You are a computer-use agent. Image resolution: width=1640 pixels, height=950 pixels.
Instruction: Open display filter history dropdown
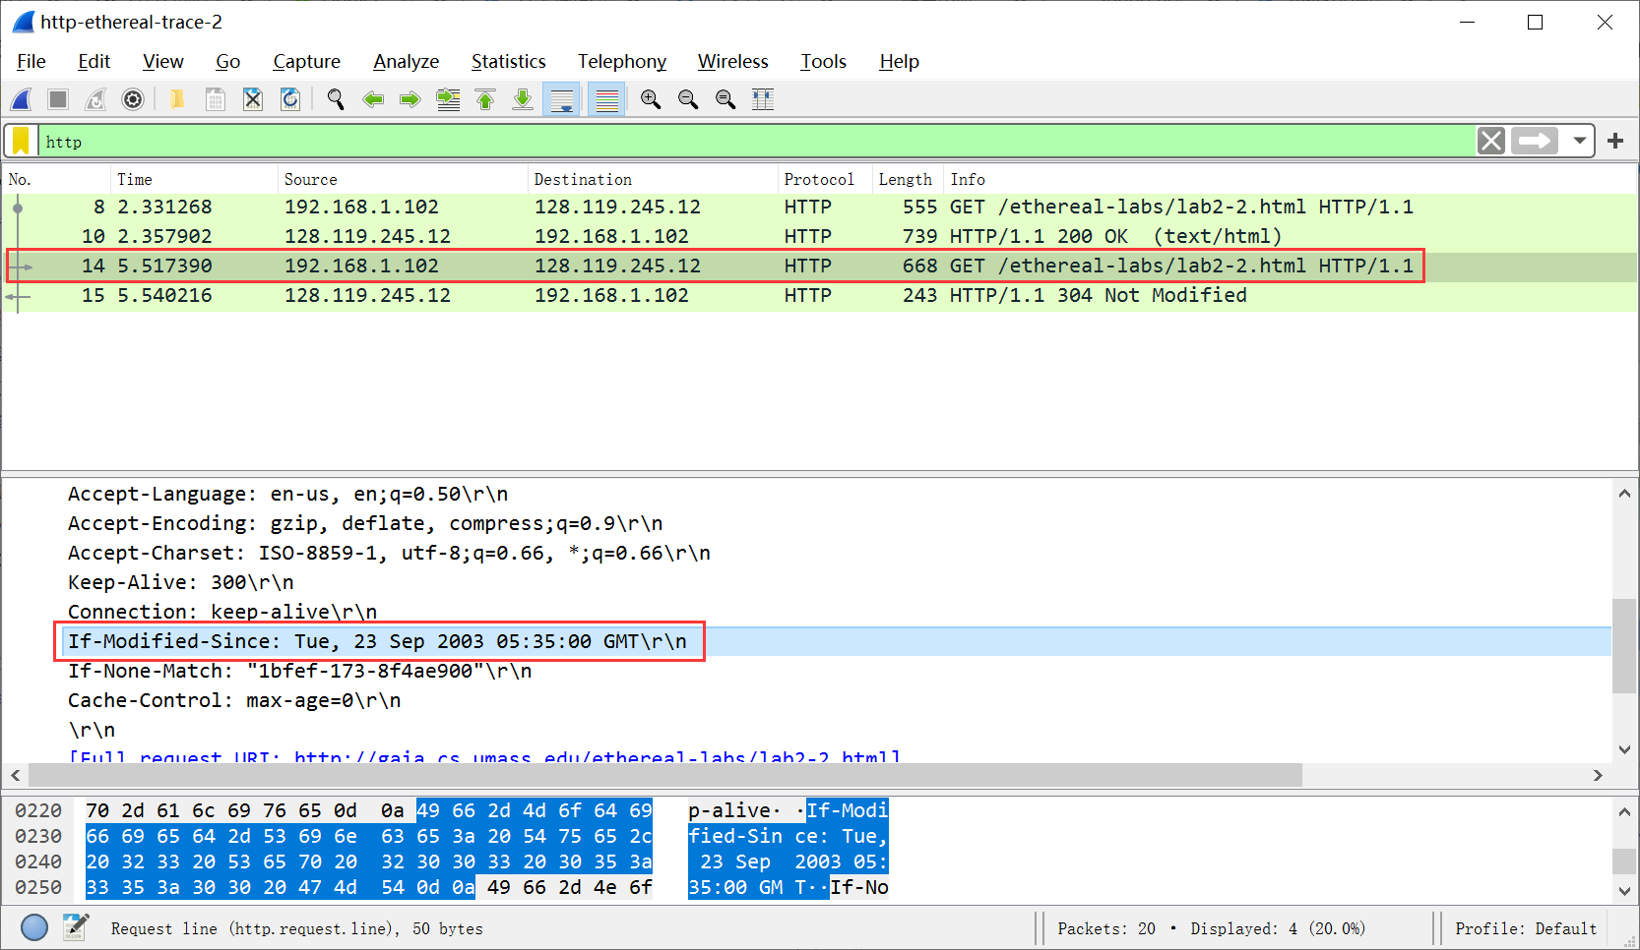pyautogui.click(x=1580, y=142)
